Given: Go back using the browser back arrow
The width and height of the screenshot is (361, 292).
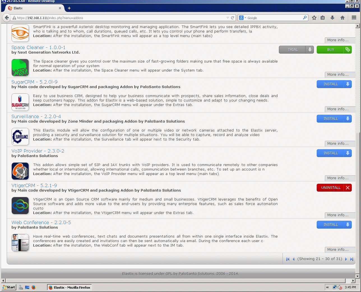Looking at the screenshot, I should (7, 18).
